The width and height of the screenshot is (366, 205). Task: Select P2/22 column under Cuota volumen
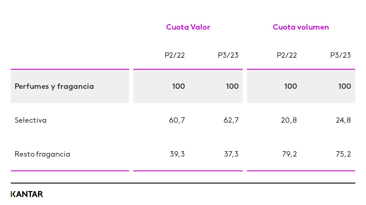pos(287,55)
